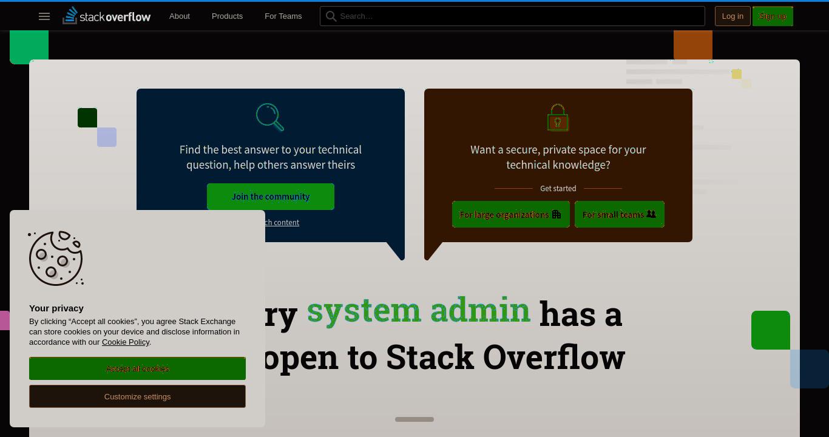Image resolution: width=829 pixels, height=437 pixels.
Task: Click the search magnifier icon in search bar
Action: (331, 16)
